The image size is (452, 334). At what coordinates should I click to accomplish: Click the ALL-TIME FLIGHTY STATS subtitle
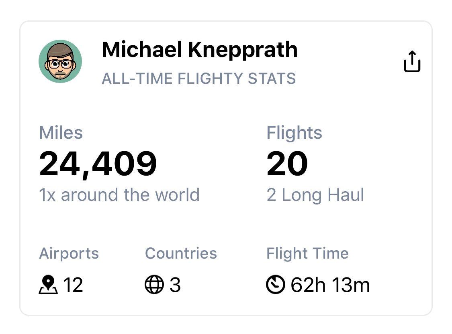coord(198,79)
